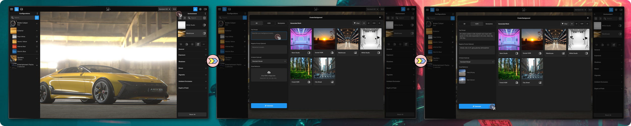Expand the Brake Caliper group in the left window
This screenshot has height=126, width=631.
click(x=37, y=24)
